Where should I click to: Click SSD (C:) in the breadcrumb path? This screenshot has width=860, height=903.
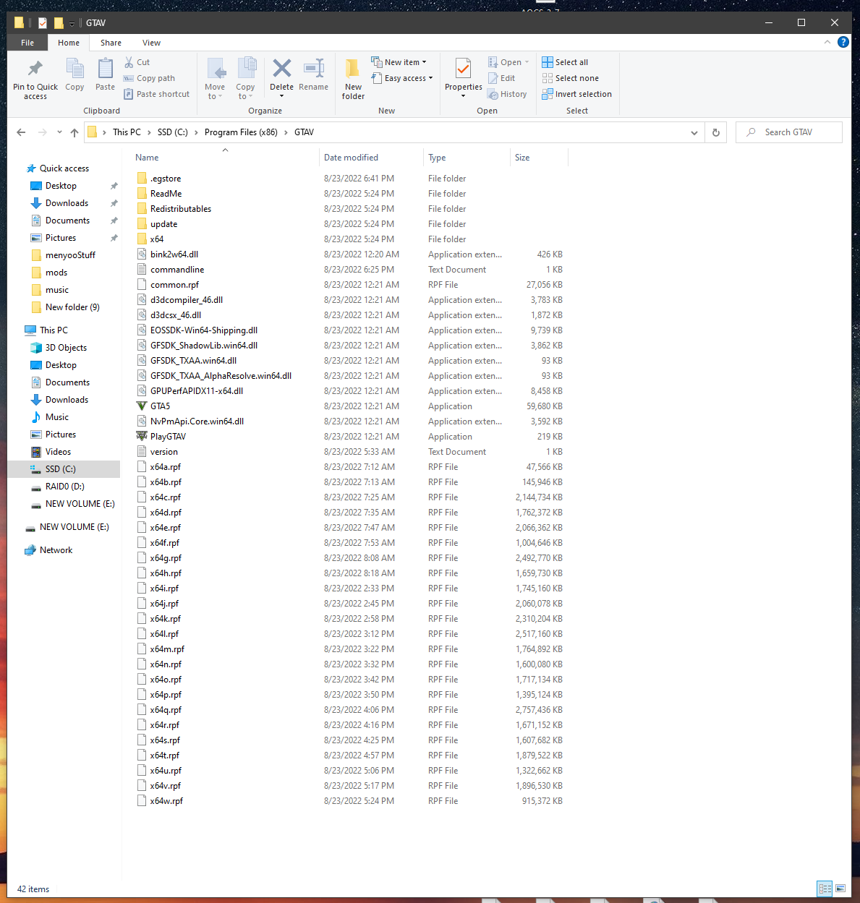coord(172,132)
